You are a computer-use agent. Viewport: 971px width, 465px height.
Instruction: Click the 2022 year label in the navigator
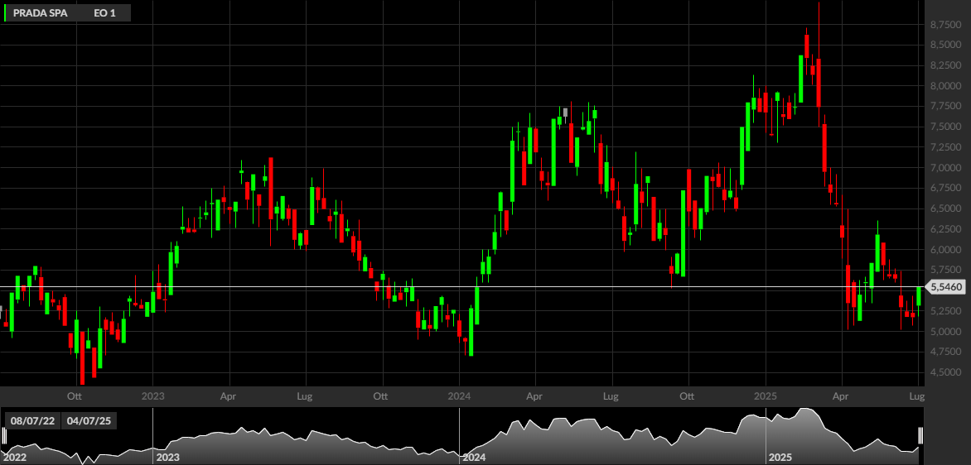click(16, 458)
